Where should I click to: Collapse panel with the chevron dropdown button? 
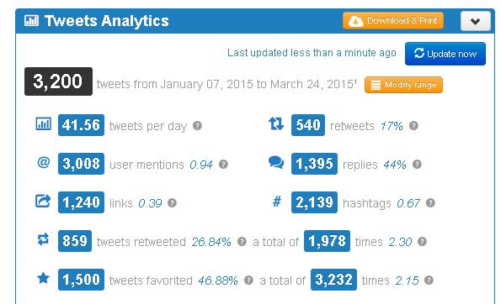476,21
